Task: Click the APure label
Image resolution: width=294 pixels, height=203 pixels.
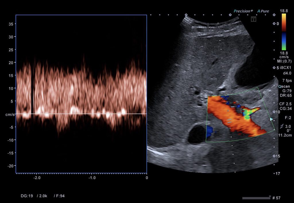Action: point(263,11)
